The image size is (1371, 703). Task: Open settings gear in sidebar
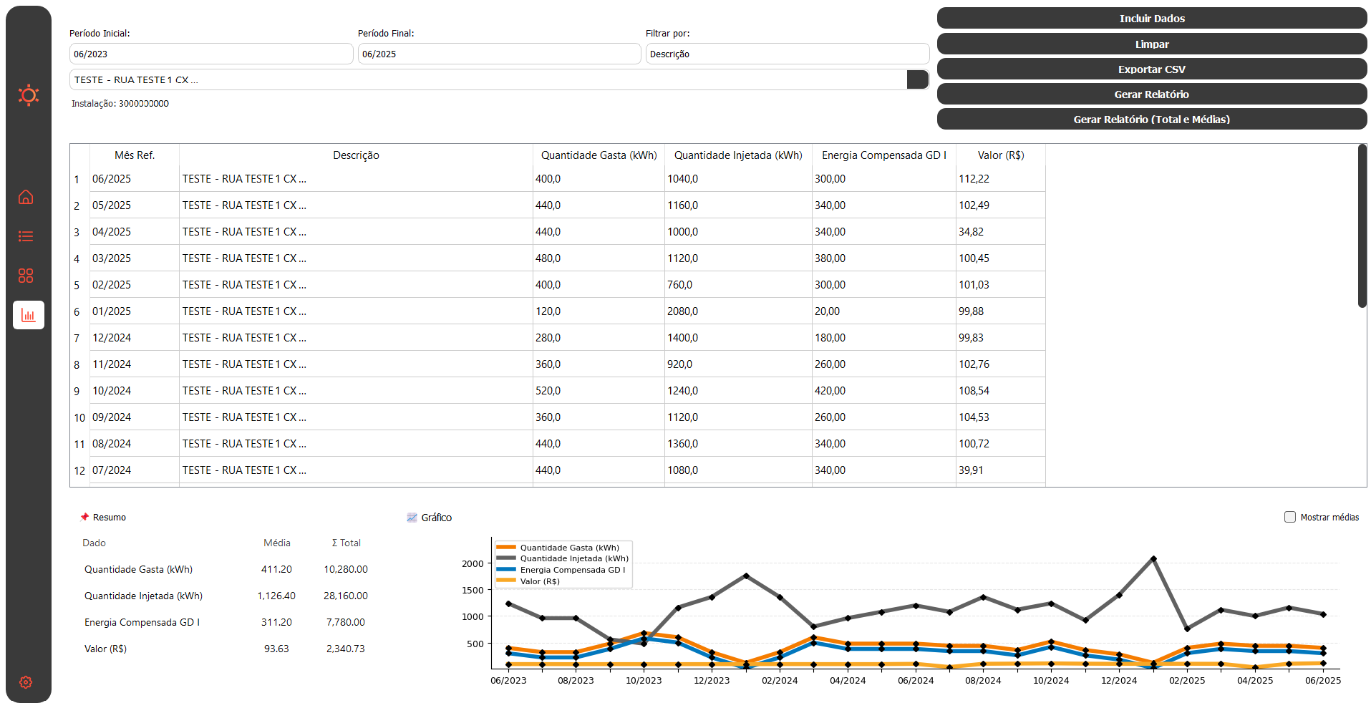click(x=26, y=682)
